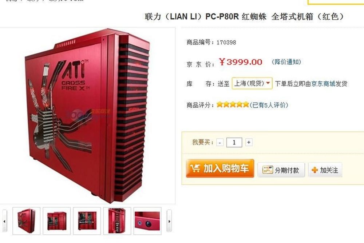Increase purchase quantity with the plus button

pyautogui.click(x=249, y=142)
